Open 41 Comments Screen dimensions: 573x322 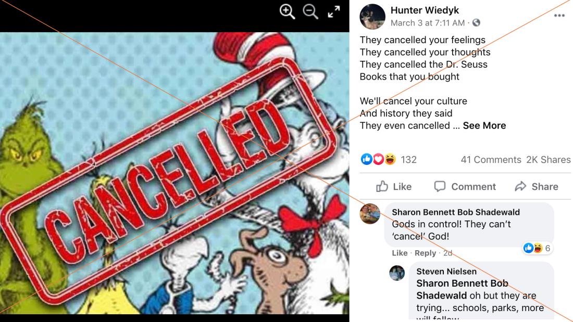tap(491, 160)
